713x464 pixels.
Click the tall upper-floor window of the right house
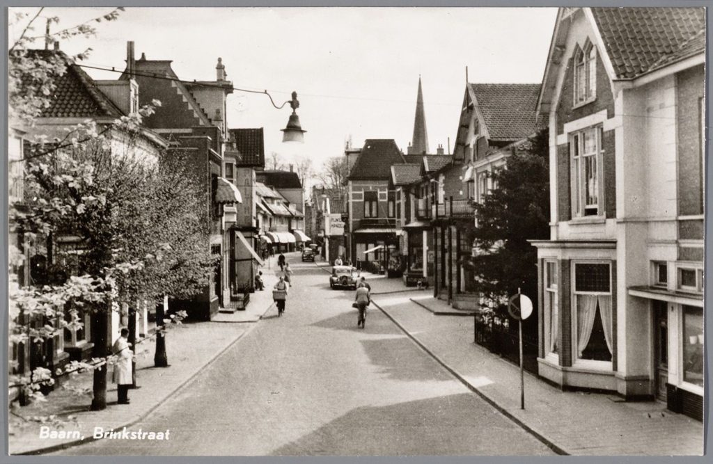click(587, 172)
